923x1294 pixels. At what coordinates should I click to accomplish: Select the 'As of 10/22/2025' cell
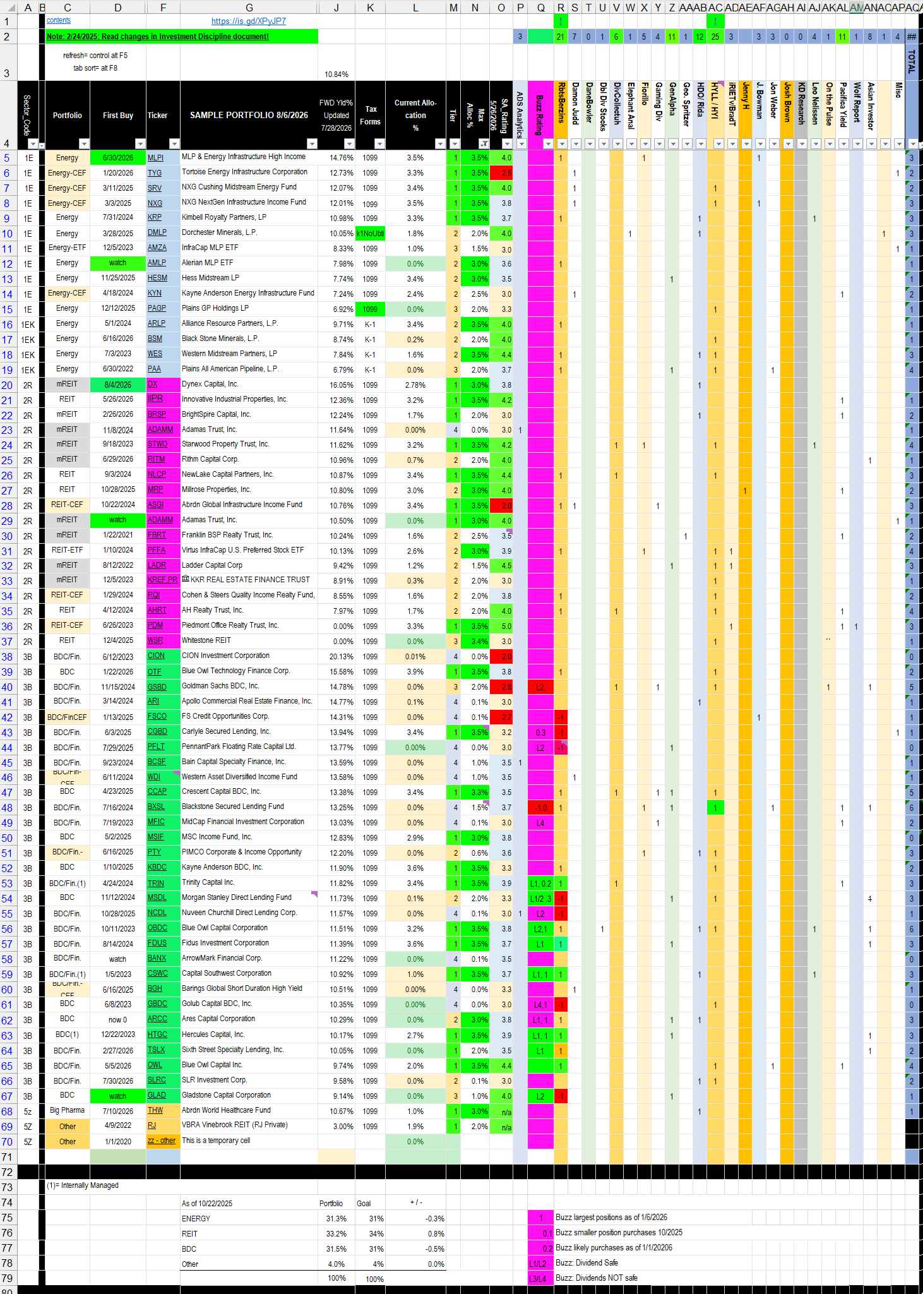point(249,1204)
